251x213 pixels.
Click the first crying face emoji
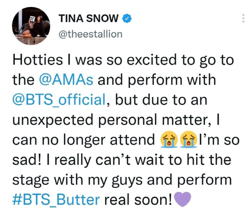coord(169,140)
